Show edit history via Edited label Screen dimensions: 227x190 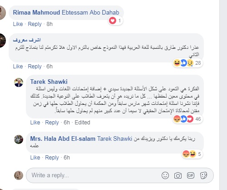(82, 123)
